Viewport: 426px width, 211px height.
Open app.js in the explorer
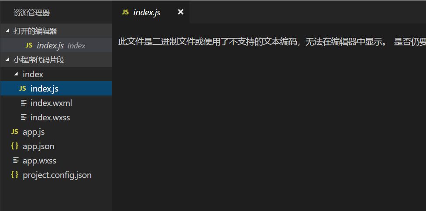56,132
